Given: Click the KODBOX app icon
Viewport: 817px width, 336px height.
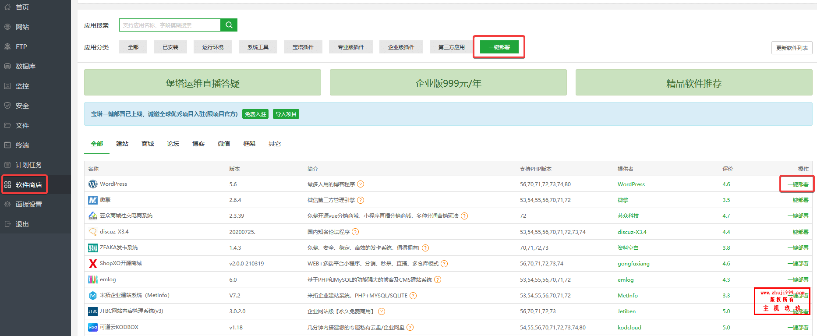Looking at the screenshot, I should tap(93, 327).
